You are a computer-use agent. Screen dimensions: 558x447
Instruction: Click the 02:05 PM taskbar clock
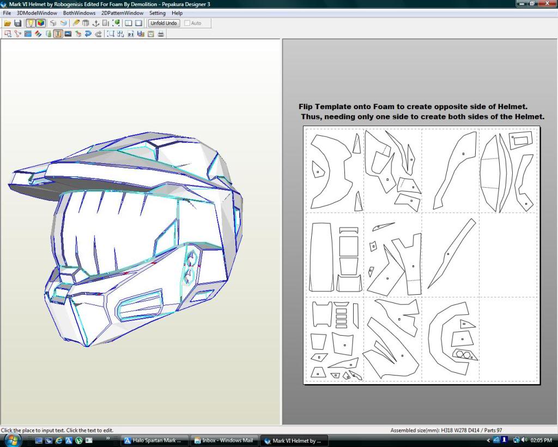tap(541, 440)
